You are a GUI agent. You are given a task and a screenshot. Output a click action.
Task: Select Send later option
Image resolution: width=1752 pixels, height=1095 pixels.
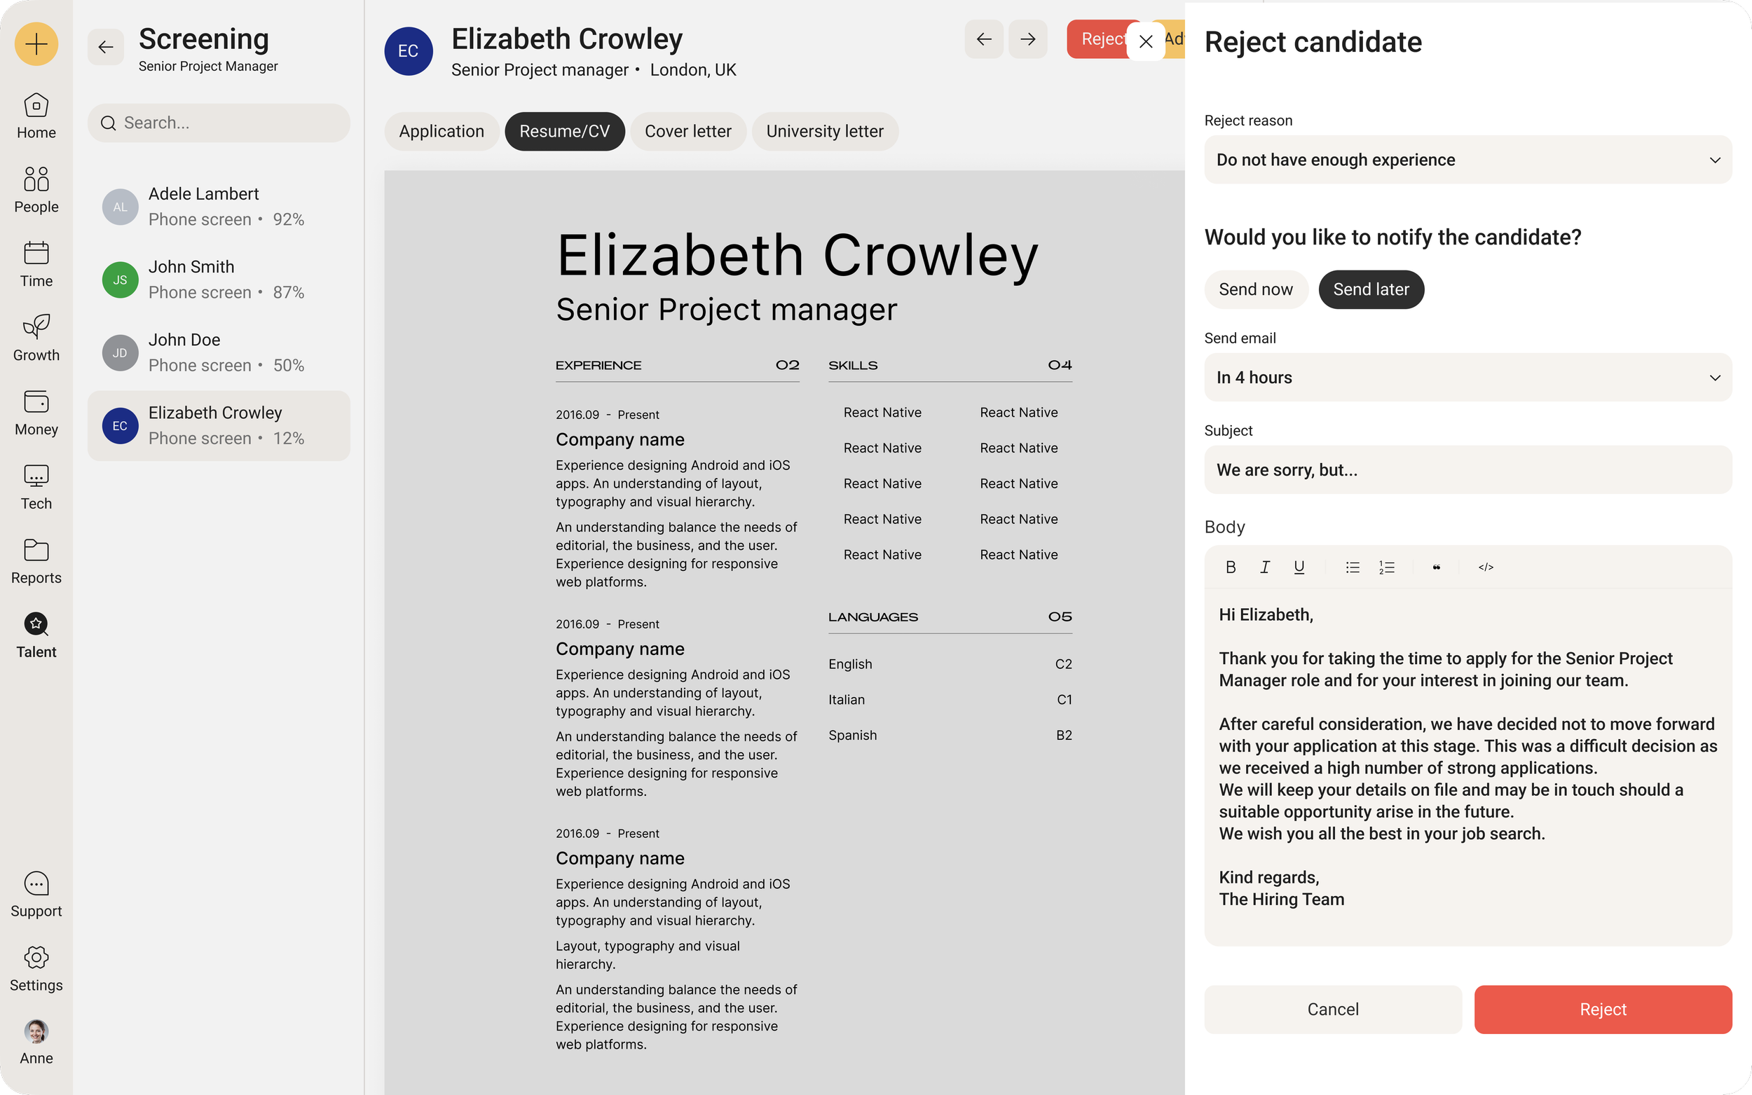pyautogui.click(x=1371, y=289)
